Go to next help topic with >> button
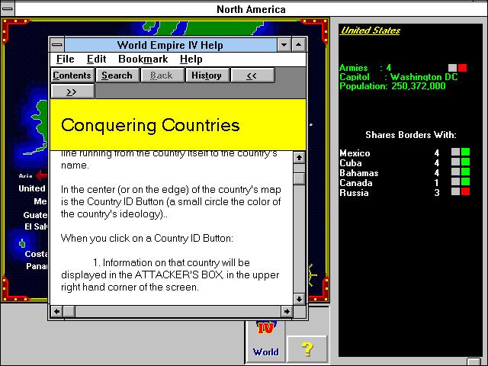 tap(72, 91)
